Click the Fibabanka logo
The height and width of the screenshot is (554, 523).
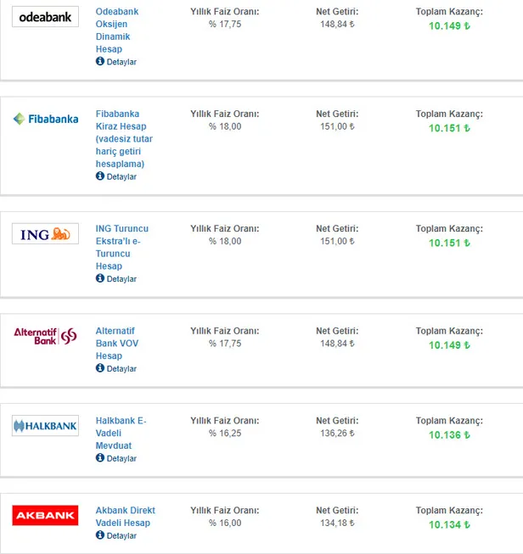point(45,119)
